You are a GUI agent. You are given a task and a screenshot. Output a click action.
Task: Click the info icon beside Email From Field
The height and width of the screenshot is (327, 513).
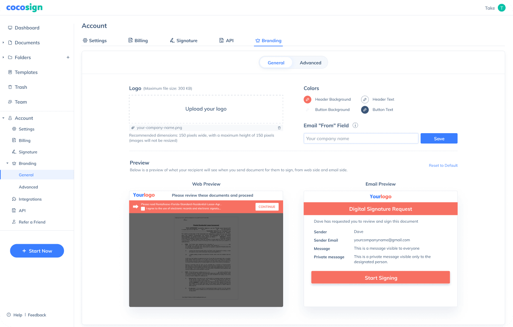[x=355, y=125]
